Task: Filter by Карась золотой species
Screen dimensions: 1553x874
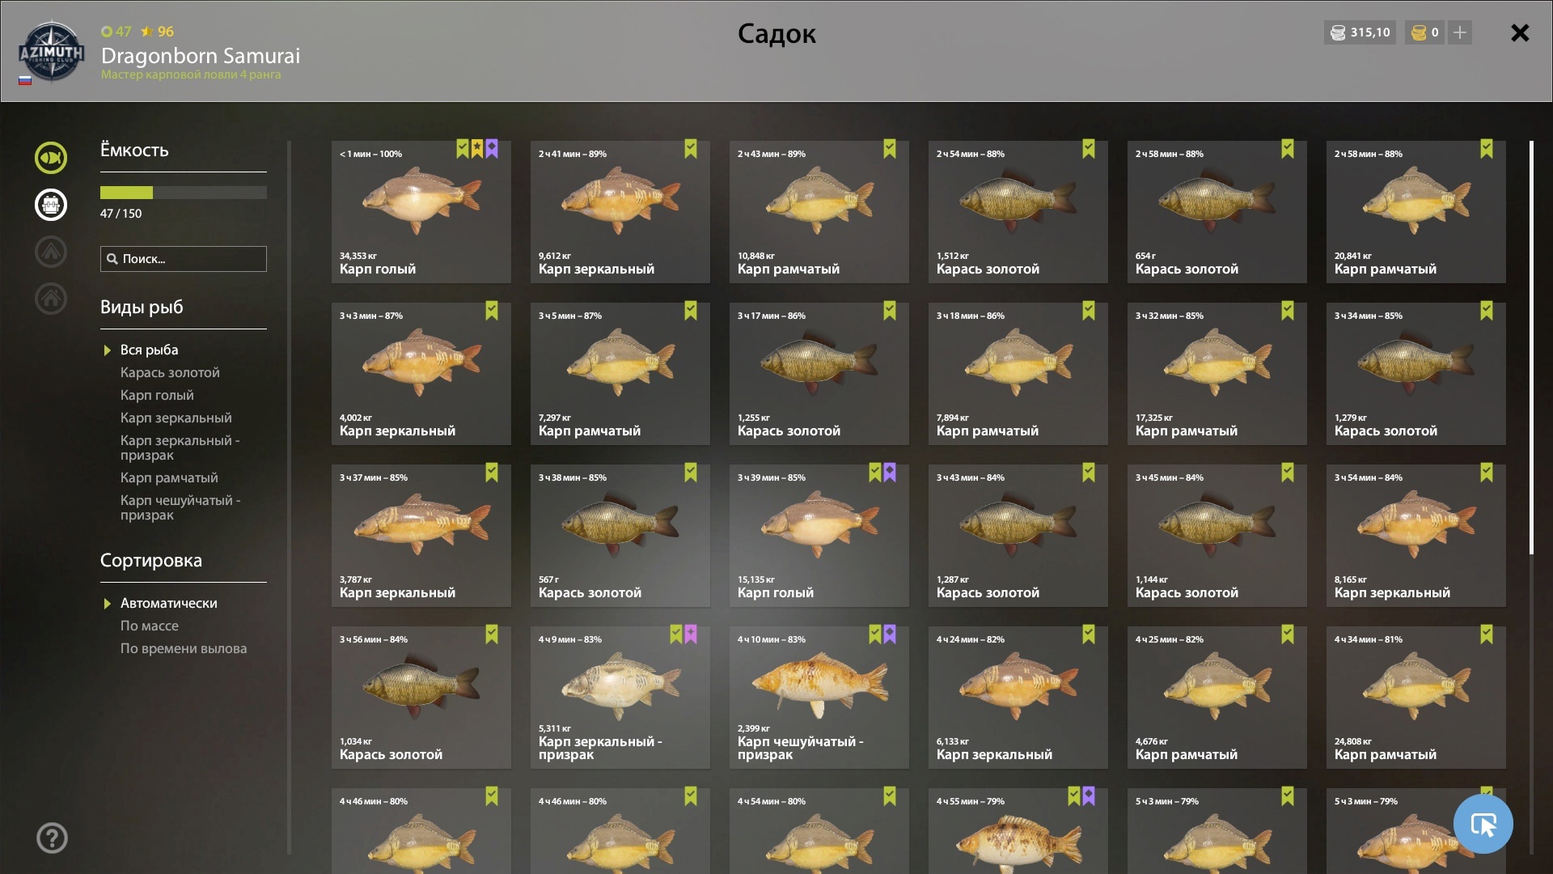Action: 170,372
